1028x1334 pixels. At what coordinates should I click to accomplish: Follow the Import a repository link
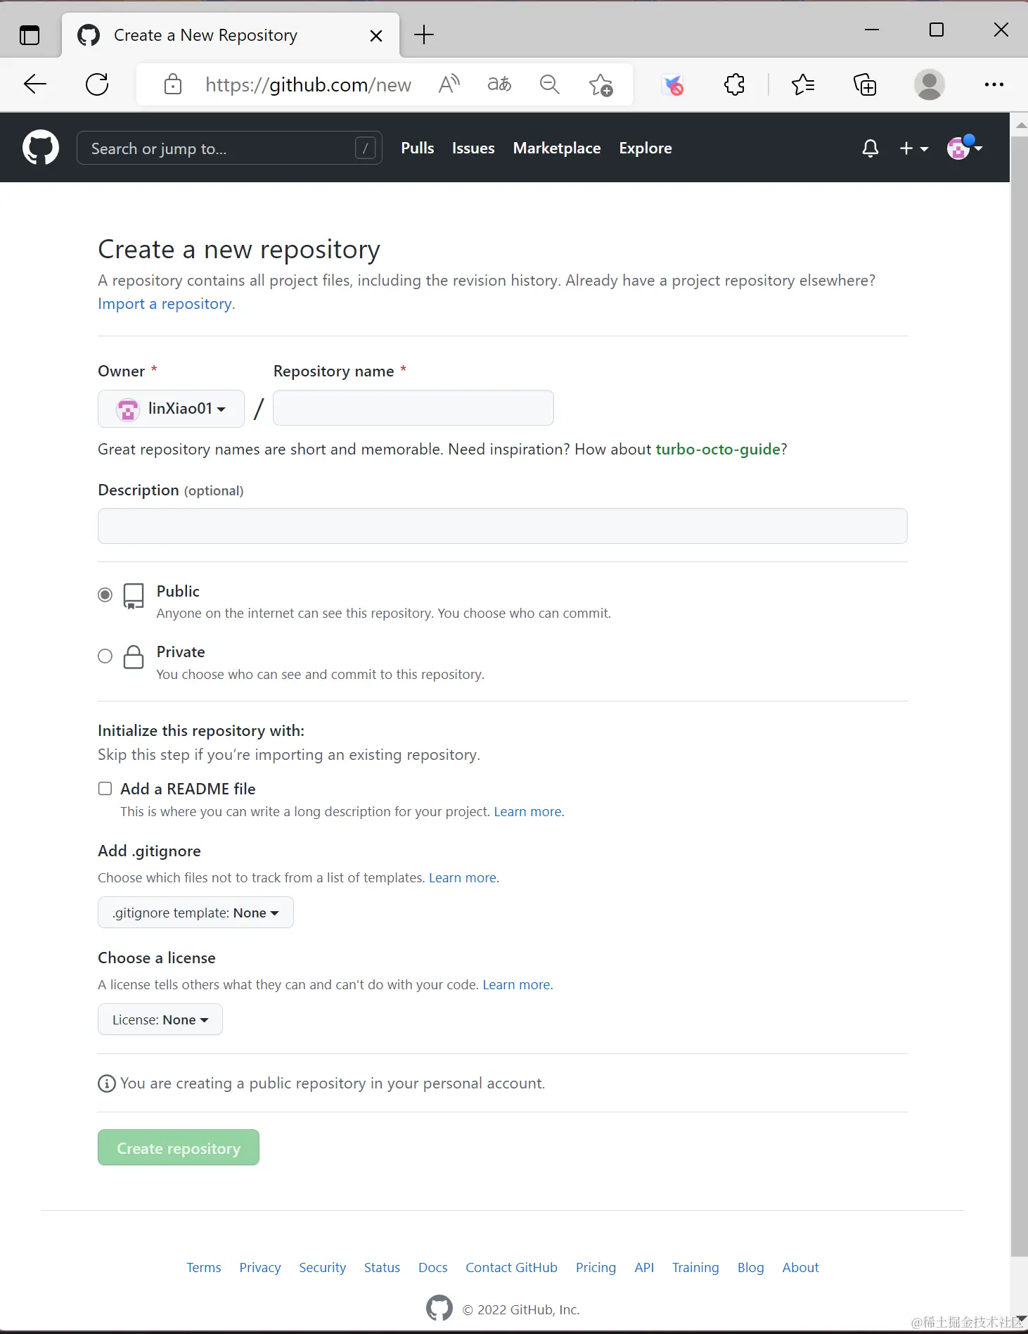pyautogui.click(x=165, y=304)
